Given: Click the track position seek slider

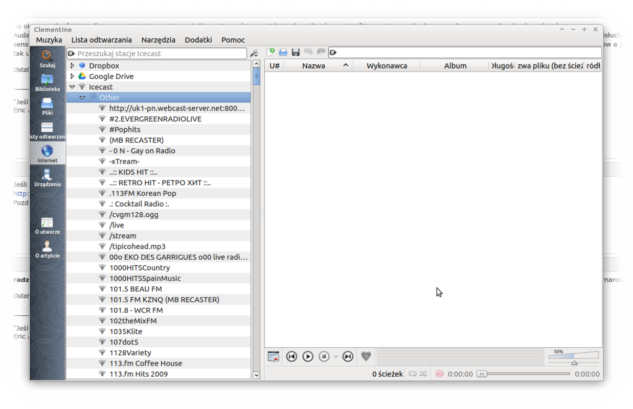Looking at the screenshot, I should [523, 374].
